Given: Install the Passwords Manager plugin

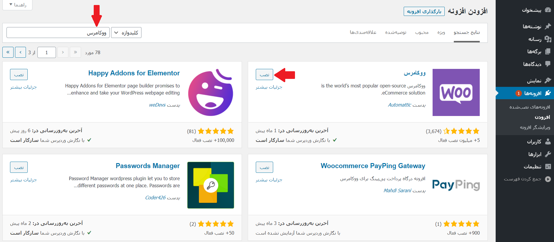Looking at the screenshot, I should click(19, 167).
